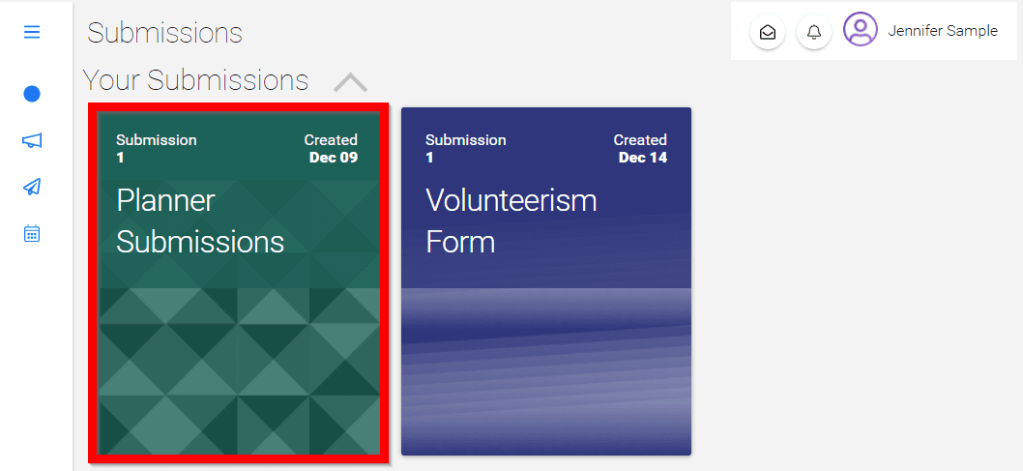Click the Your Submissions heading
This screenshot has width=1023, height=471.
click(195, 80)
